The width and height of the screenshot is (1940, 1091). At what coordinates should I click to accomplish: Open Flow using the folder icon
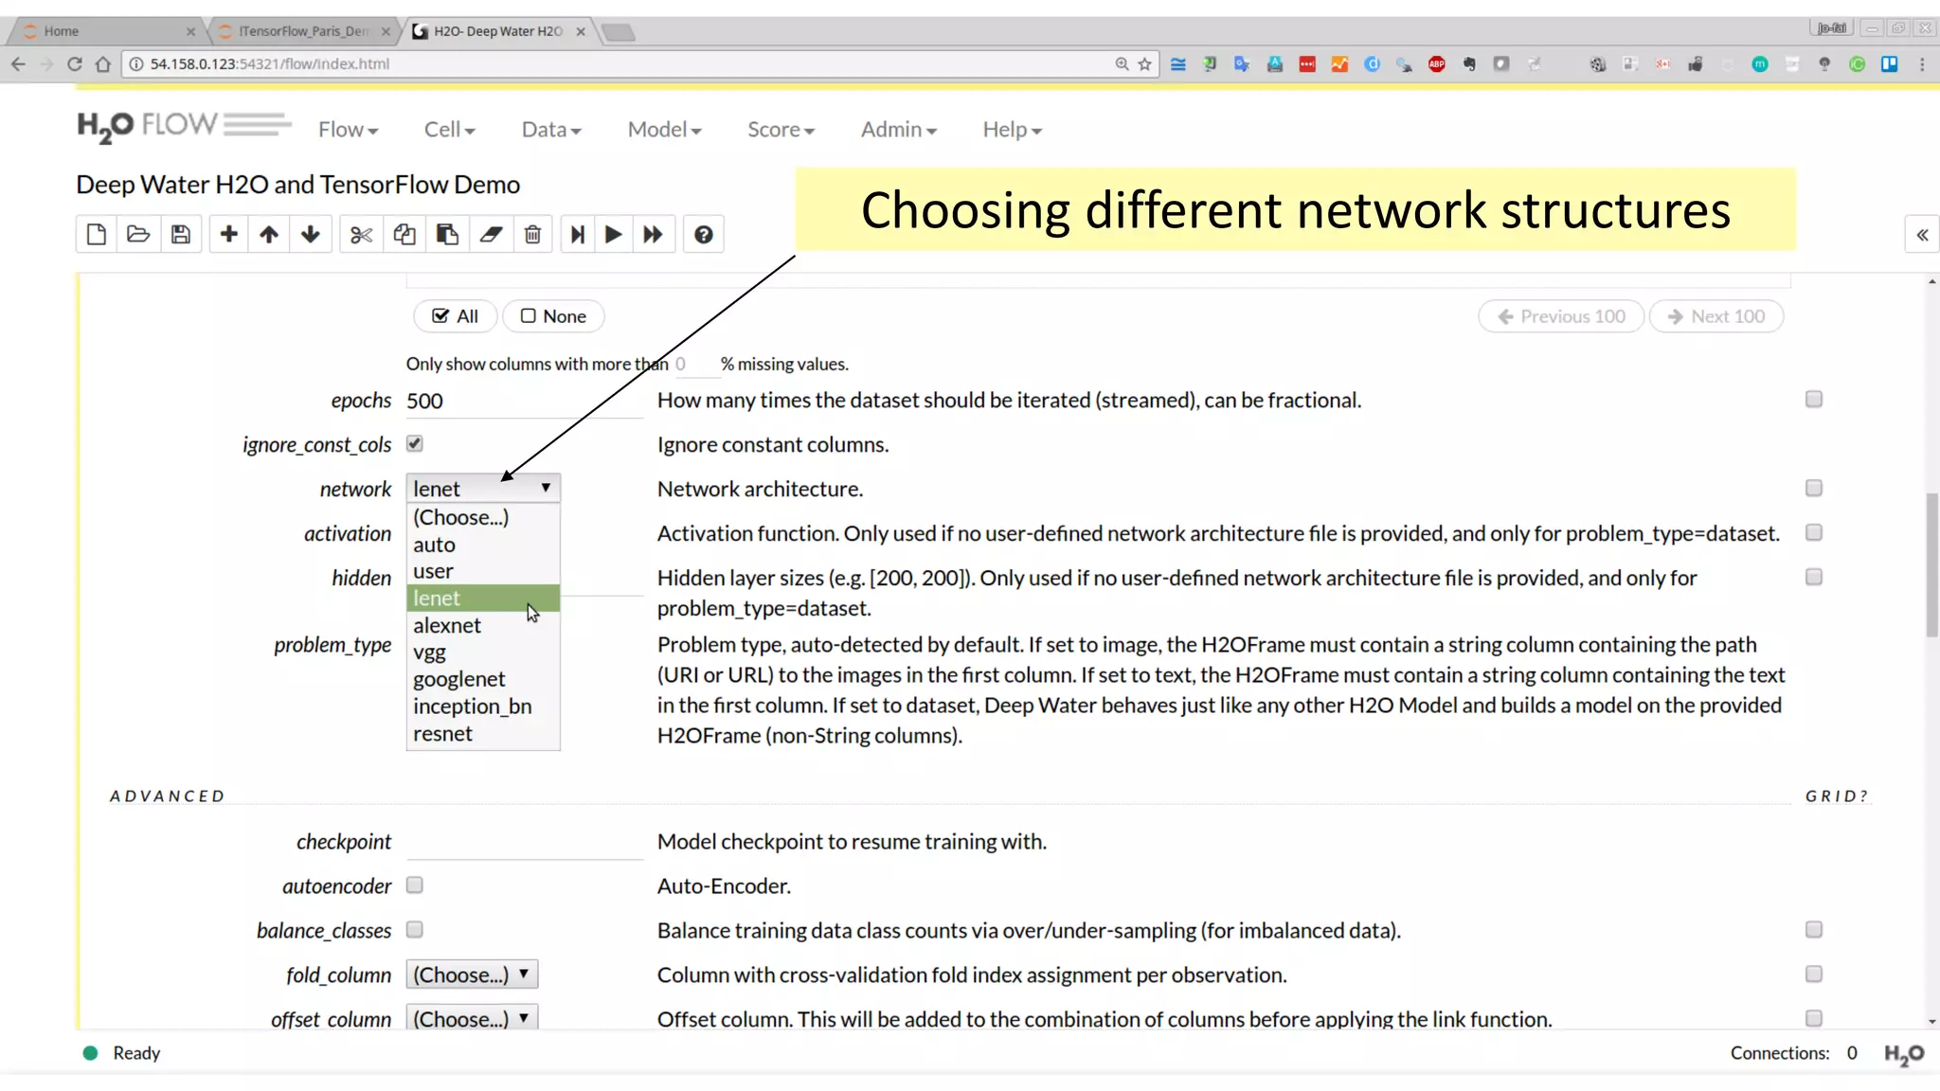coord(138,234)
